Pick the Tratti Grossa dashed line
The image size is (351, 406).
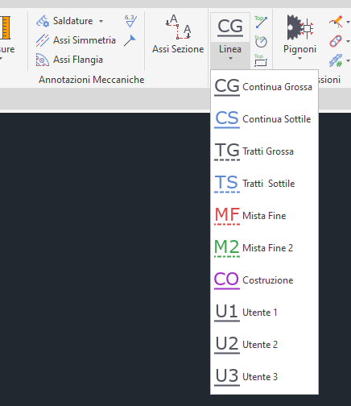[x=264, y=151]
